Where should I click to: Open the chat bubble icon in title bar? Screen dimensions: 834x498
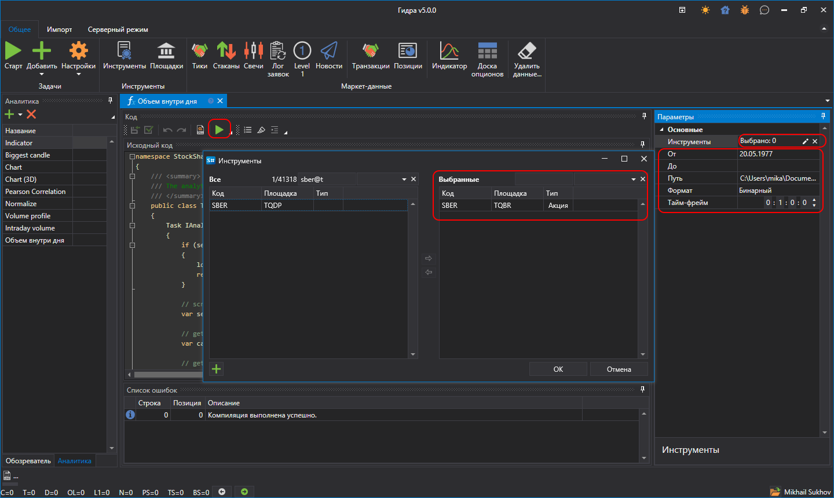click(x=765, y=10)
